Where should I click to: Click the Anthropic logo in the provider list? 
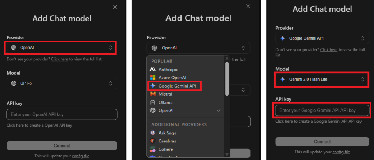click(x=153, y=69)
